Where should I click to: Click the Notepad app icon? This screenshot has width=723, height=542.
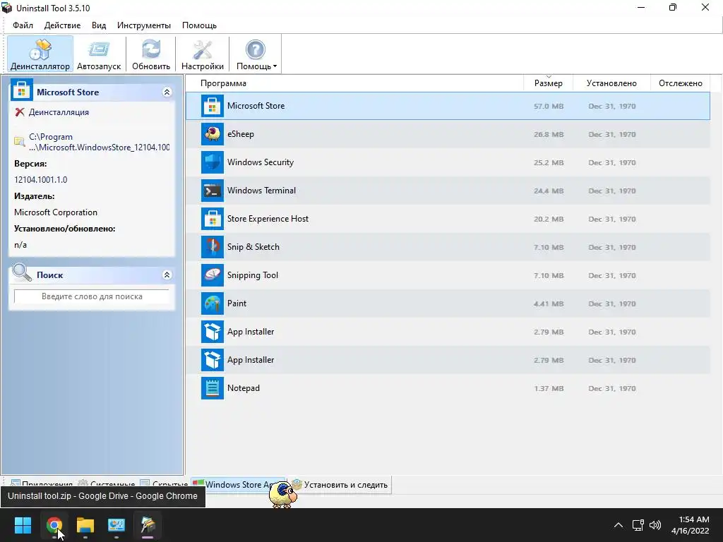[x=213, y=388]
